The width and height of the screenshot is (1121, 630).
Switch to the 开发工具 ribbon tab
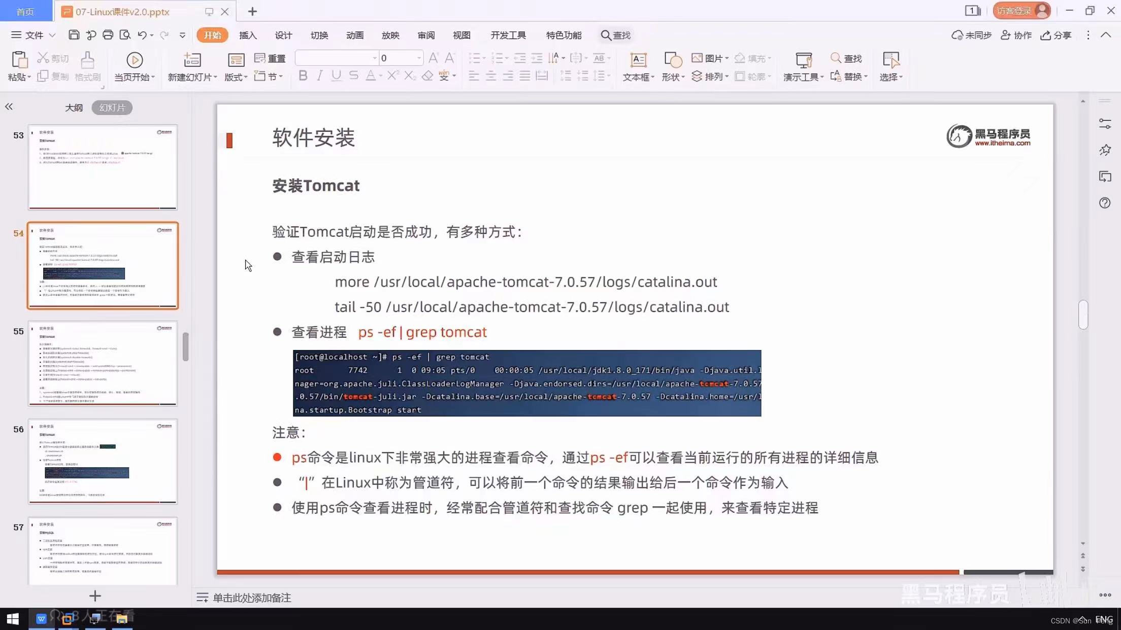point(508,35)
